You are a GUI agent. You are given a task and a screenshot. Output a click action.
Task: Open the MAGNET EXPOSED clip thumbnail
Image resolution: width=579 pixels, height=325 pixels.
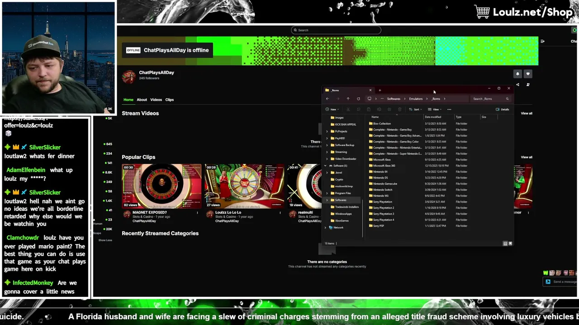coord(161,186)
